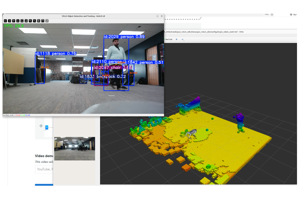Save the current detection image
299x199 pixels.
[x=38, y=20]
